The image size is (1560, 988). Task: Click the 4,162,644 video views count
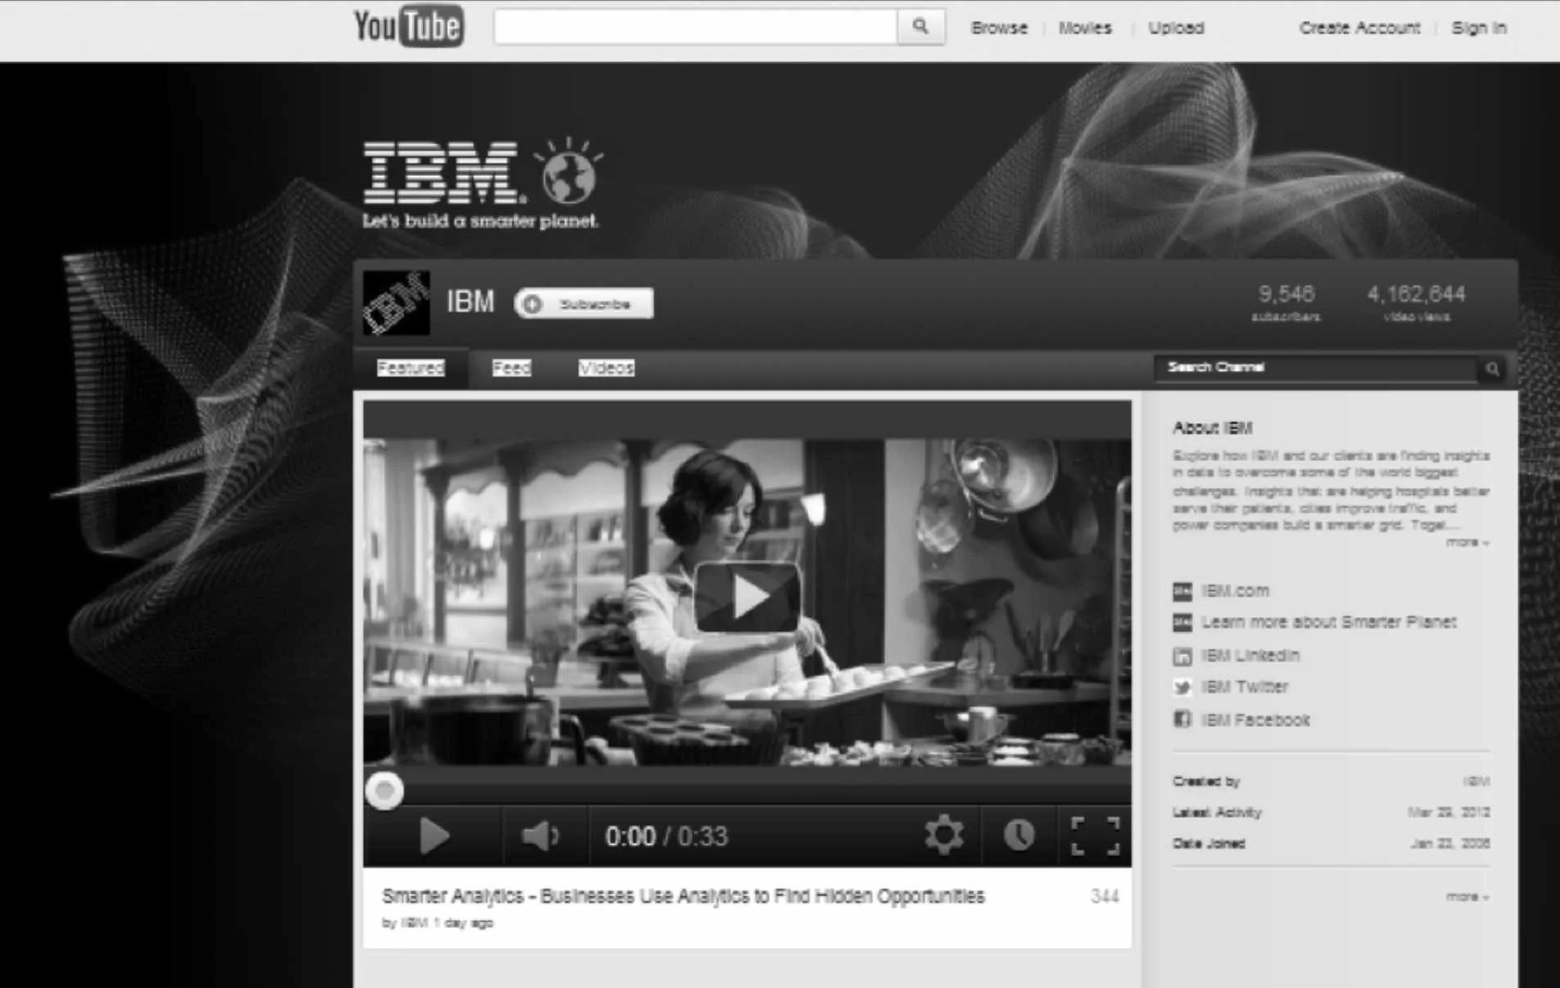point(1416,303)
